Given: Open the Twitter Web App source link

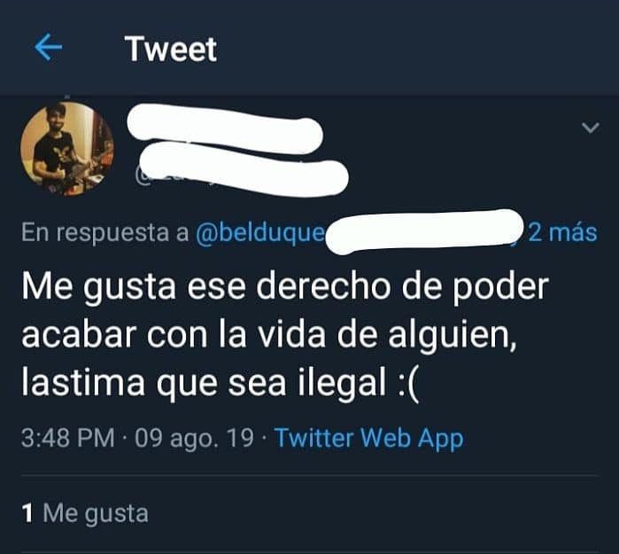Looking at the screenshot, I should coord(368,438).
